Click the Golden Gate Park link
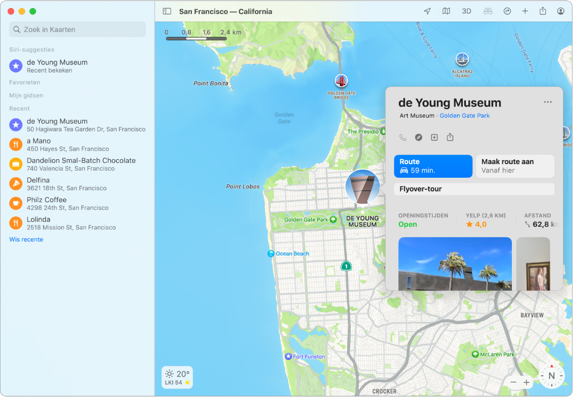573x397 pixels. click(x=465, y=115)
